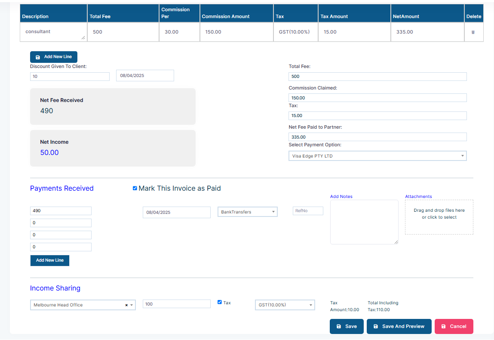
Task: Click the Add Notes text area
Action: 364,222
